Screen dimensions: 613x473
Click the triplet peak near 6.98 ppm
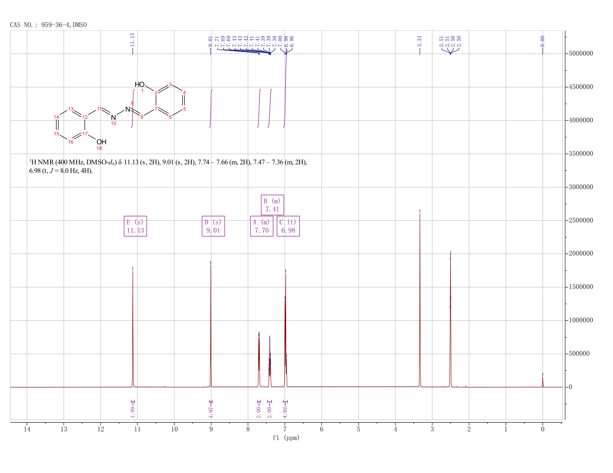[285, 330]
